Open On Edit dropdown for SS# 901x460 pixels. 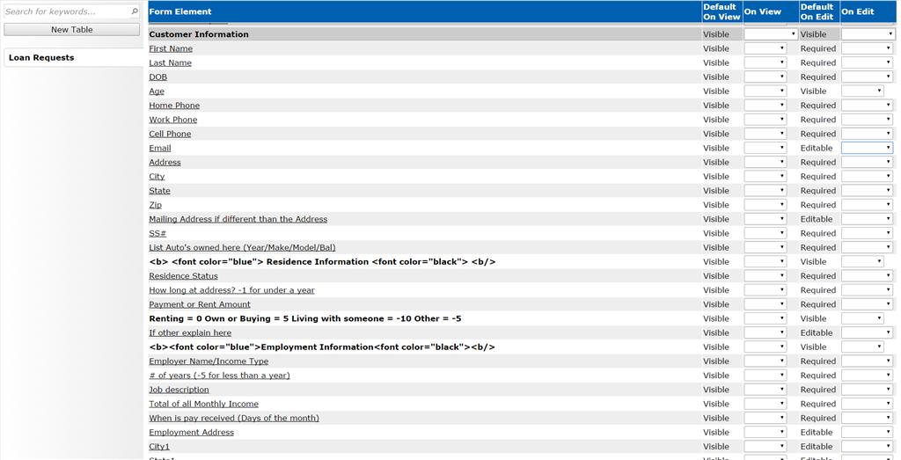point(867,234)
